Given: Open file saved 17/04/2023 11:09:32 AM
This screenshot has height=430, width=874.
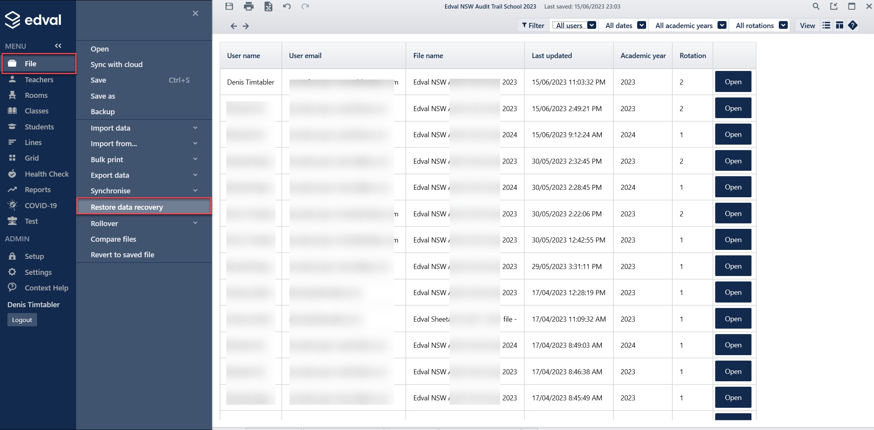Looking at the screenshot, I should [x=733, y=319].
